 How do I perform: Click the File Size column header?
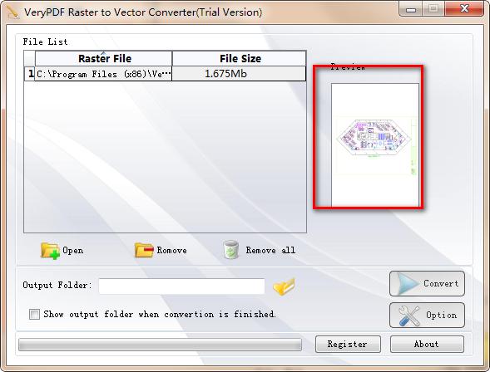click(x=240, y=58)
